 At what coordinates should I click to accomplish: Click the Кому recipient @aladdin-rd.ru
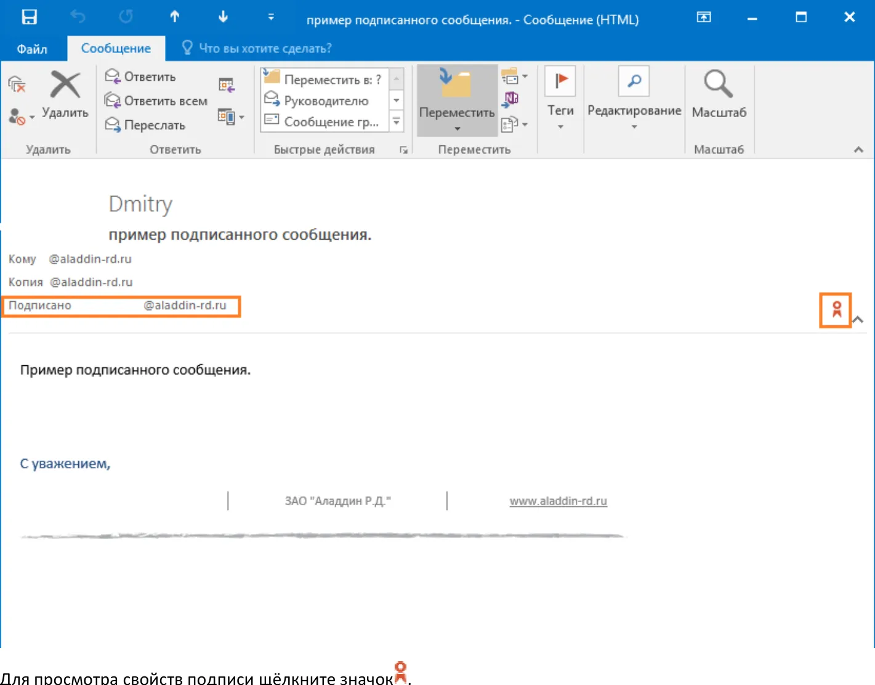91,259
